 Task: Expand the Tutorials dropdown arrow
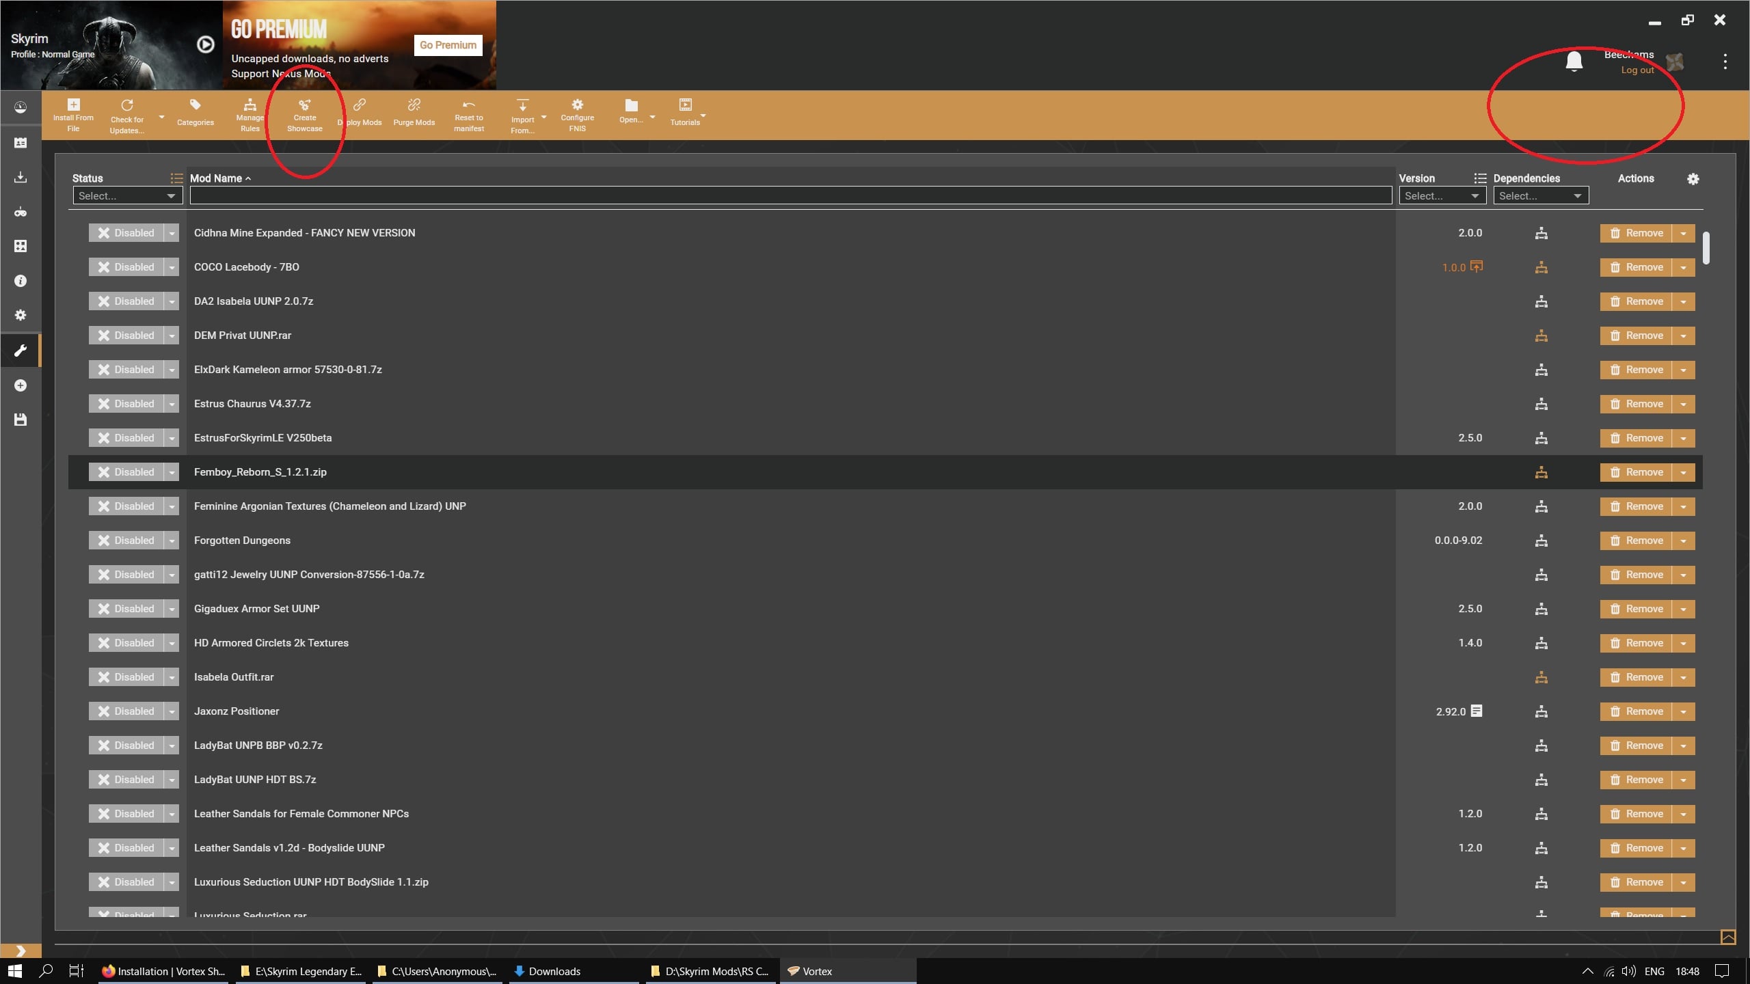(x=703, y=115)
